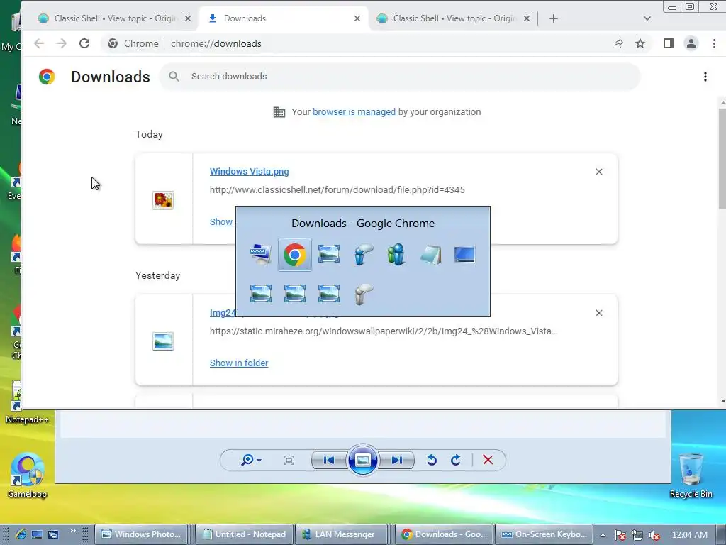Open Chrome's main three-dot menu
Screen dimensions: 726x545
point(714,43)
